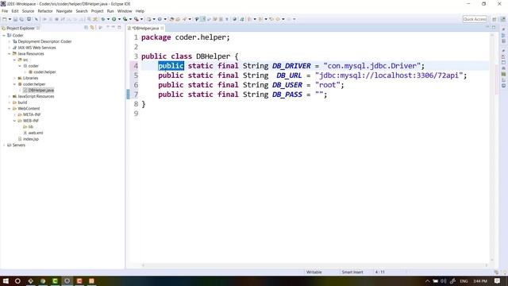Open the Project menu

(97, 11)
